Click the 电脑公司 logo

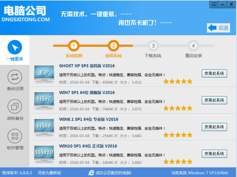(x=25, y=10)
